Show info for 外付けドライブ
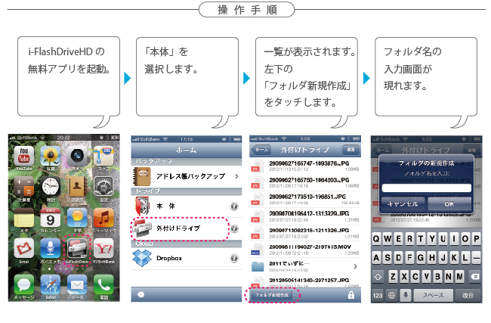Image resolution: width=491 pixels, height=323 pixels. point(234,228)
